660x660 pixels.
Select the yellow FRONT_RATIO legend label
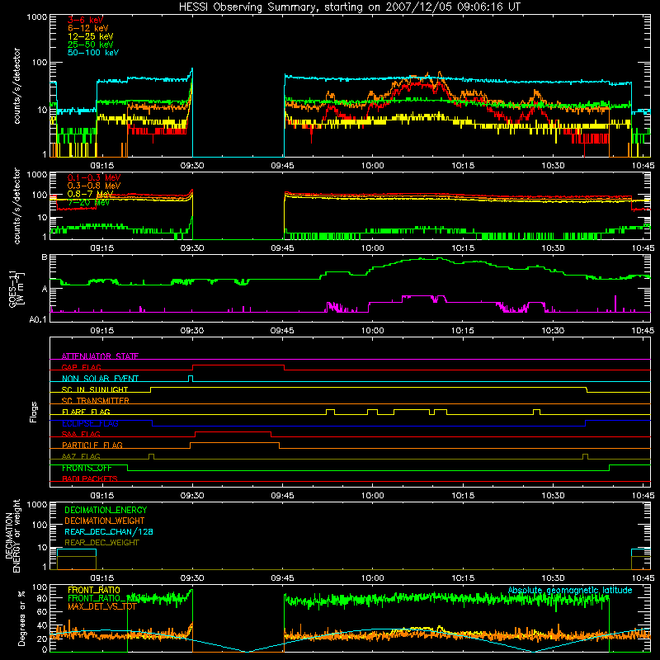pyautogui.click(x=94, y=590)
